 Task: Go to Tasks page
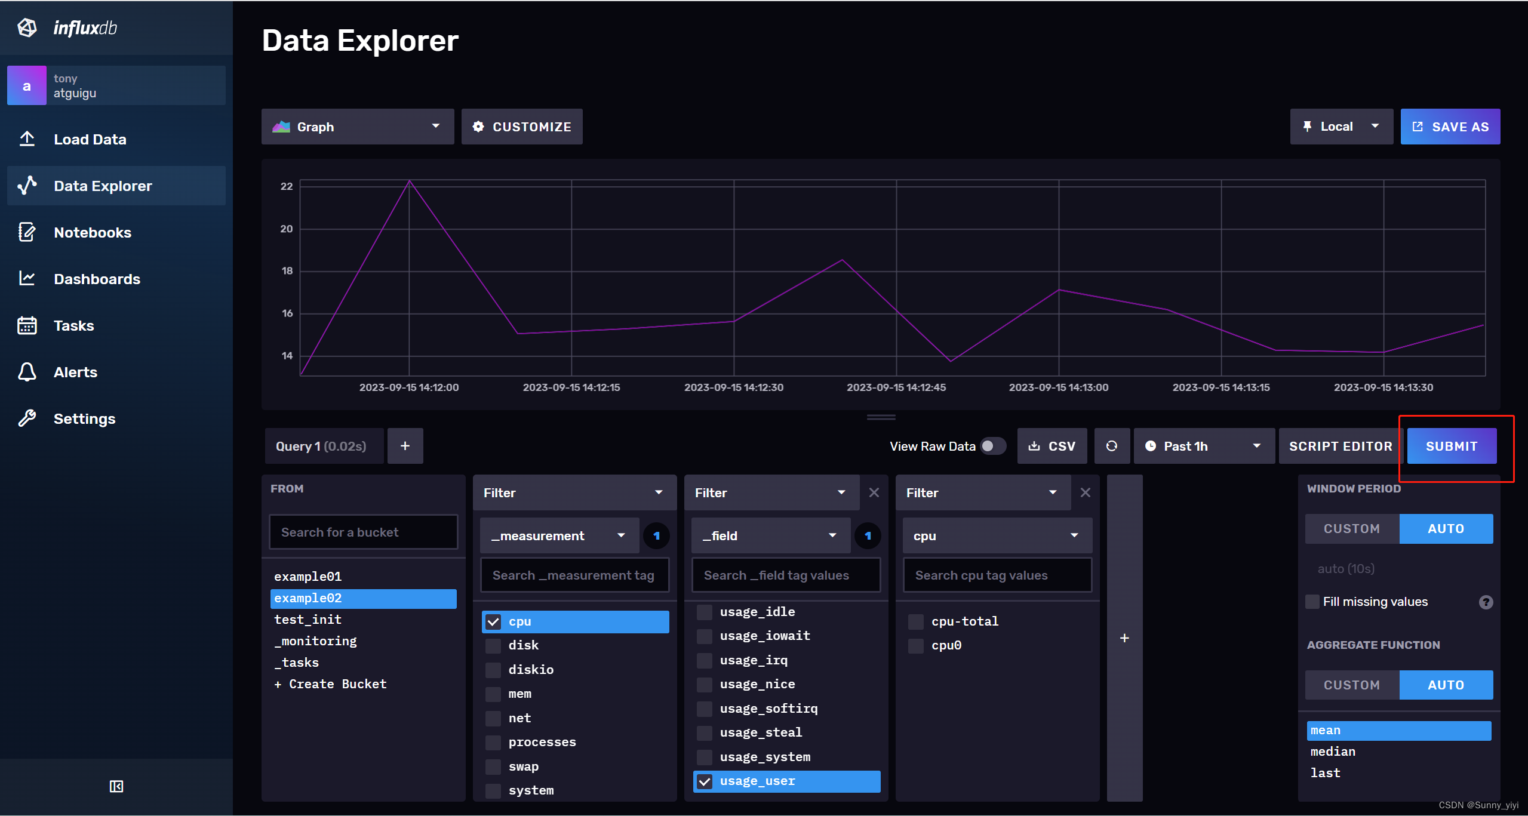point(116,325)
